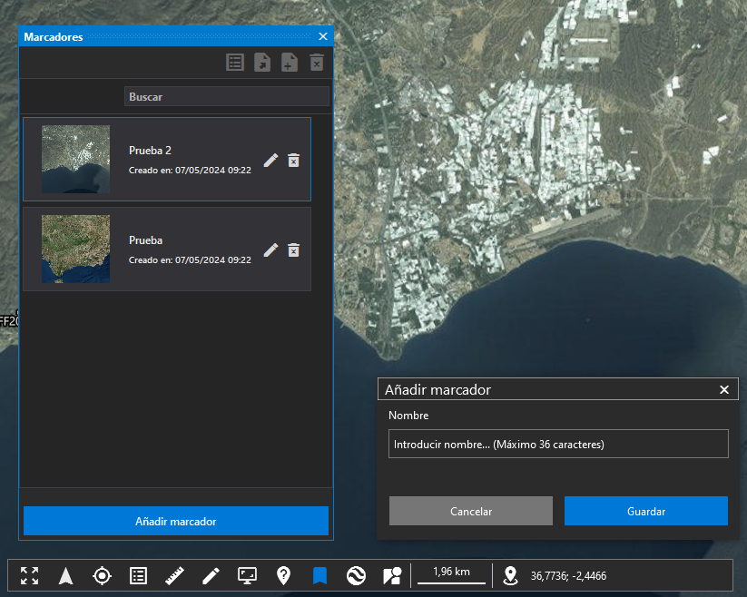Click the fullscreen expand icon in bottom toolbar
The width and height of the screenshot is (747, 597).
(29, 575)
